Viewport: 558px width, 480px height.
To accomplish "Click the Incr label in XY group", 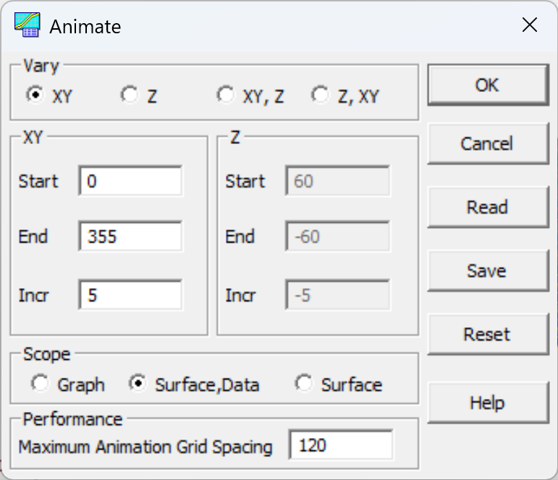I will click(x=33, y=295).
